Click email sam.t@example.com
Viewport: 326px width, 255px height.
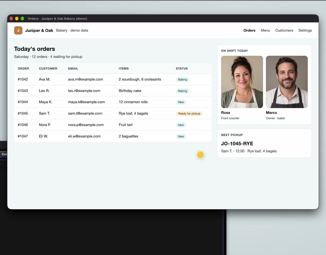pos(85,113)
